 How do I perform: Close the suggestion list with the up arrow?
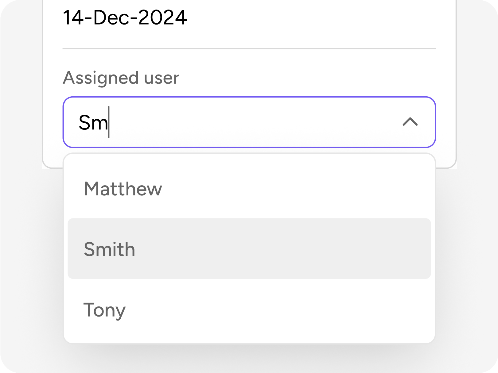point(410,122)
